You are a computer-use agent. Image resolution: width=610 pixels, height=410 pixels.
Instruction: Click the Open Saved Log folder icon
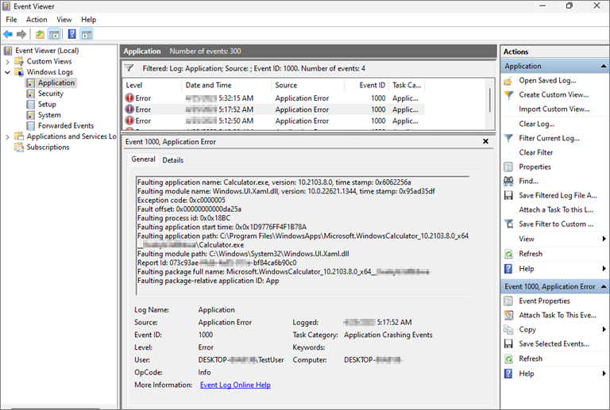click(509, 80)
